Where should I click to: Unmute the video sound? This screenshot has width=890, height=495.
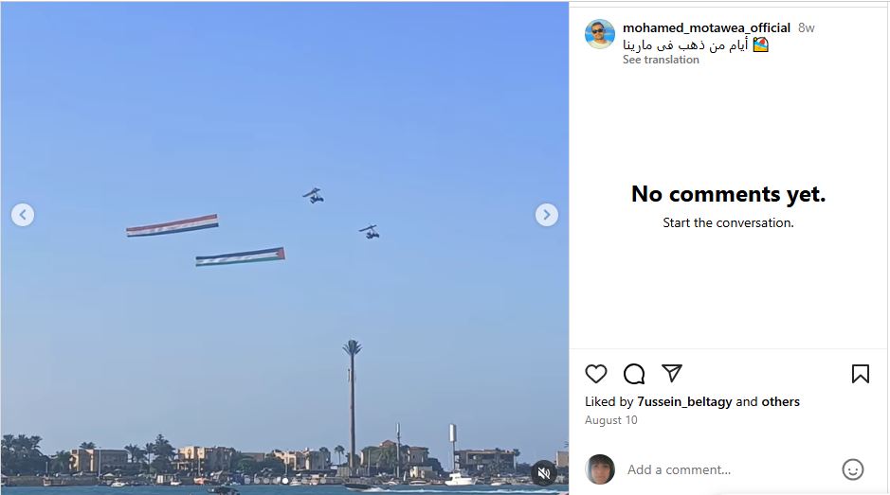(544, 473)
